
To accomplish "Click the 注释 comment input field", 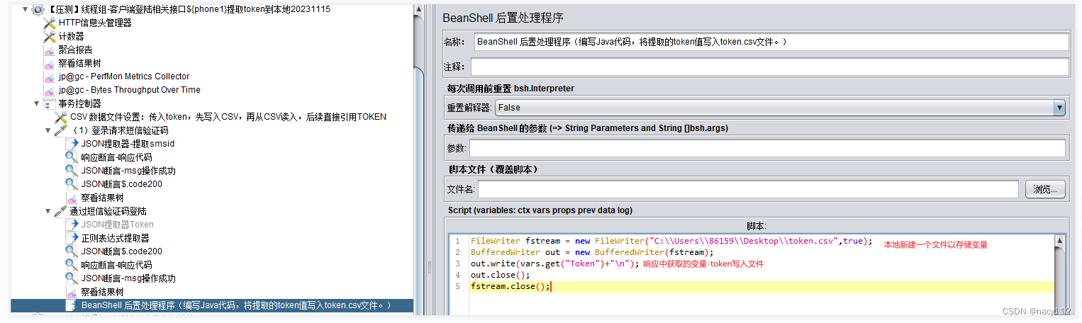I will point(769,67).
